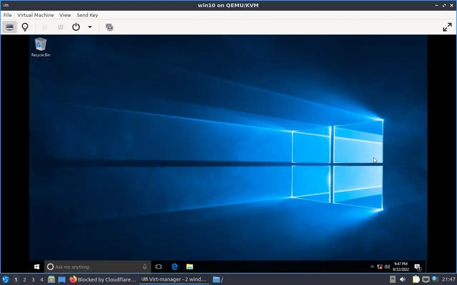Open the manage VM snapshots icon

tap(110, 27)
